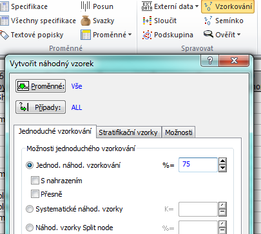
Task: Click the Proměnné: selection button
Action: 41,86
